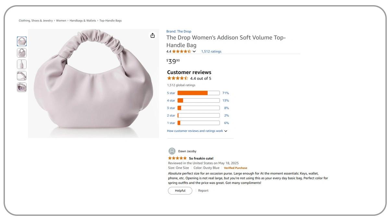Click the Brand: The Drop link

coord(179,32)
